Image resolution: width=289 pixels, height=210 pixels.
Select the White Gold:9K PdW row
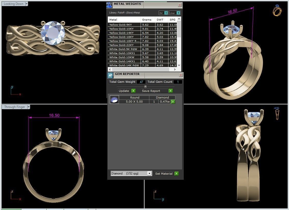click(x=142, y=49)
